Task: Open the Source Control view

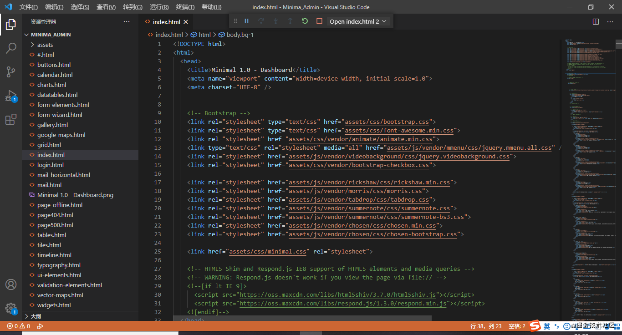Action: tap(11, 71)
